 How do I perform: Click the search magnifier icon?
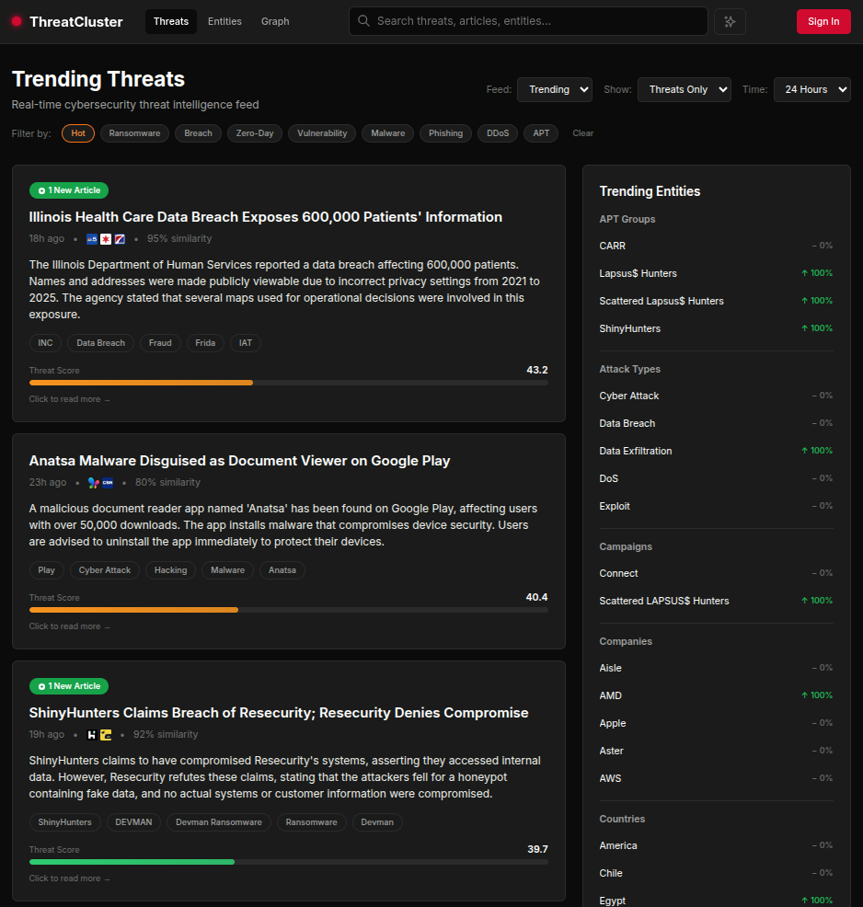[x=363, y=21]
